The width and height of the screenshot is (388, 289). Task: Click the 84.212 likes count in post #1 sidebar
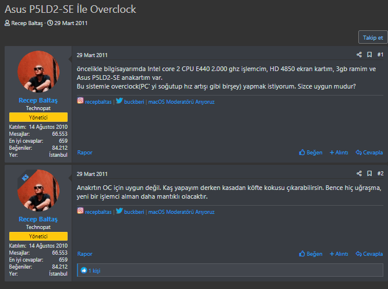click(59, 148)
